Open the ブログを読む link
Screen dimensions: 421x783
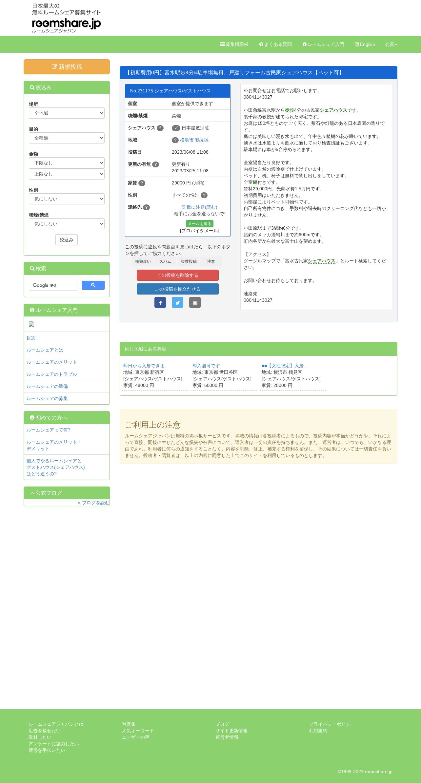[93, 503]
